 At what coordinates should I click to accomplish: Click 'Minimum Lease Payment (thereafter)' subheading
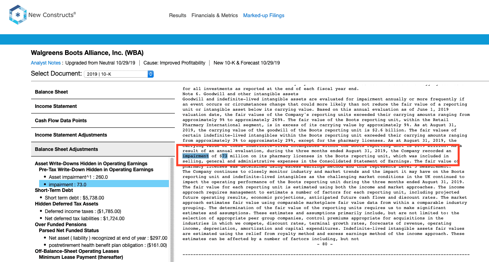coord(81,257)
